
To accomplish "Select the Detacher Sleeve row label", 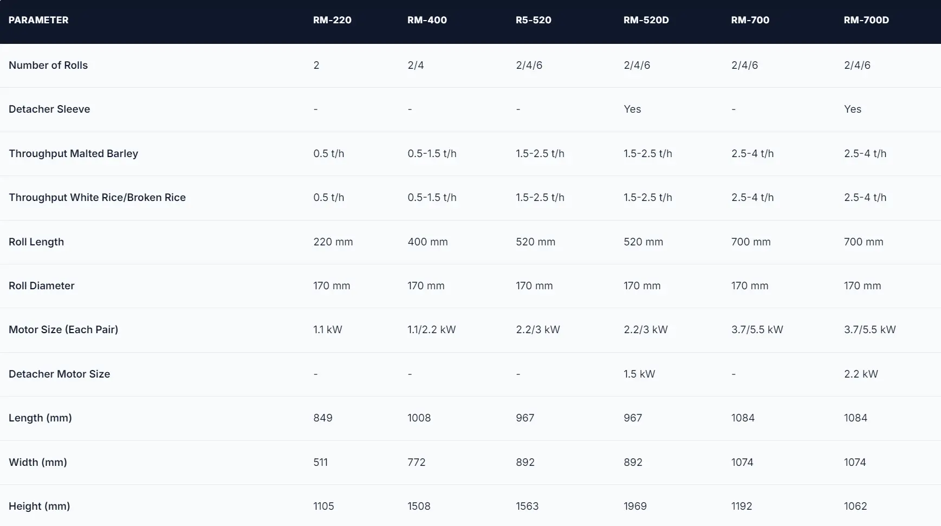I will pos(49,109).
